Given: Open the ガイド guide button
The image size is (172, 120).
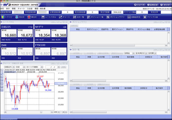Looking at the screenshot, I should tap(165, 5).
